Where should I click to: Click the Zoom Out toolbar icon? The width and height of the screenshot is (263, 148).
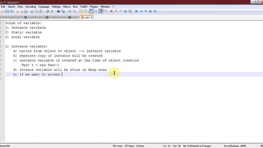[74, 11]
